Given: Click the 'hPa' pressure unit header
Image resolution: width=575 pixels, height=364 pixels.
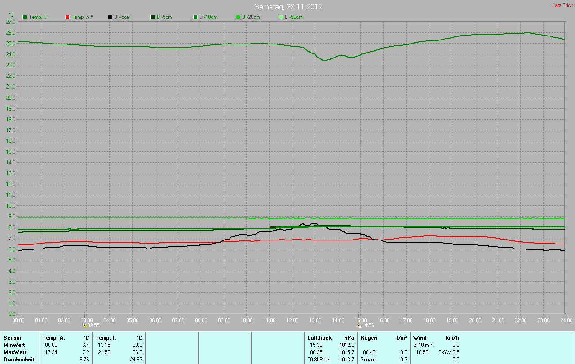Looking at the screenshot, I should tap(349, 338).
